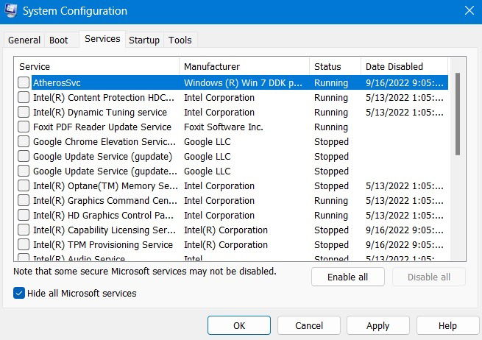Close the System Configuration window
The width and height of the screenshot is (482, 340).
(x=469, y=11)
